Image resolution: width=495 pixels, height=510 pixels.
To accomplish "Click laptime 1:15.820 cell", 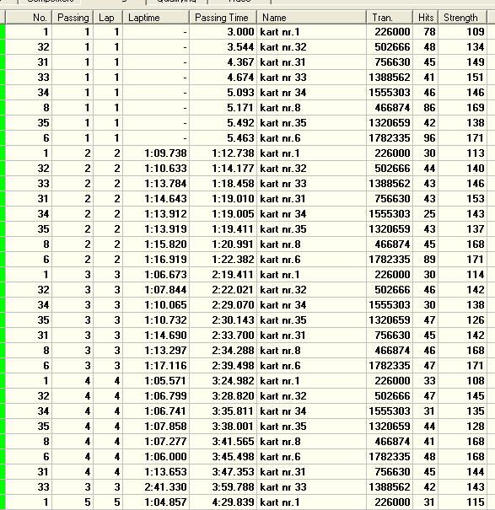I will [156, 244].
